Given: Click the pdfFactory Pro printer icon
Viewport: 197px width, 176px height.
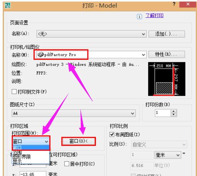Looking at the screenshot, I should click(x=40, y=54).
